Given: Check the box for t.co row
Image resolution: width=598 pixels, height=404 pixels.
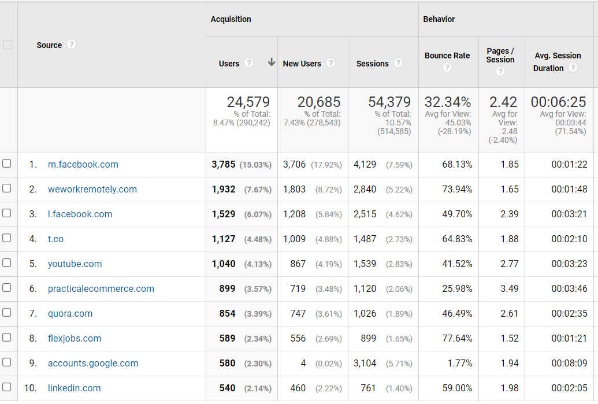Looking at the screenshot, I should (x=6, y=238).
